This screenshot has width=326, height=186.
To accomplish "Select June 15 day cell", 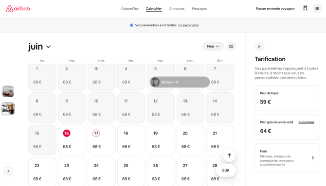I will tap(42, 140).
